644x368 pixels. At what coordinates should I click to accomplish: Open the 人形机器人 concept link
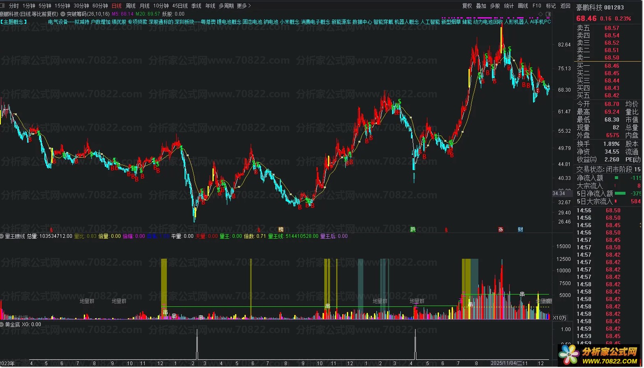[516, 22]
